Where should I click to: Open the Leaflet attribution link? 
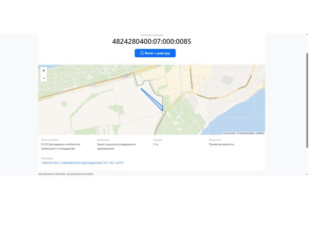coord(259,133)
